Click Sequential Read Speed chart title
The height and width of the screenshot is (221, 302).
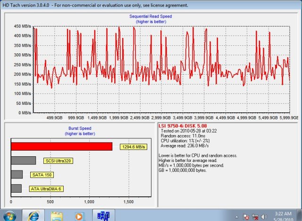[x=151, y=17]
